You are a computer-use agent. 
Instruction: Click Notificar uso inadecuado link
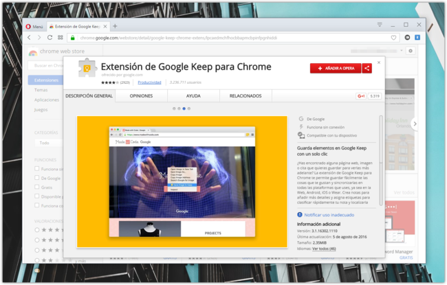point(329,215)
